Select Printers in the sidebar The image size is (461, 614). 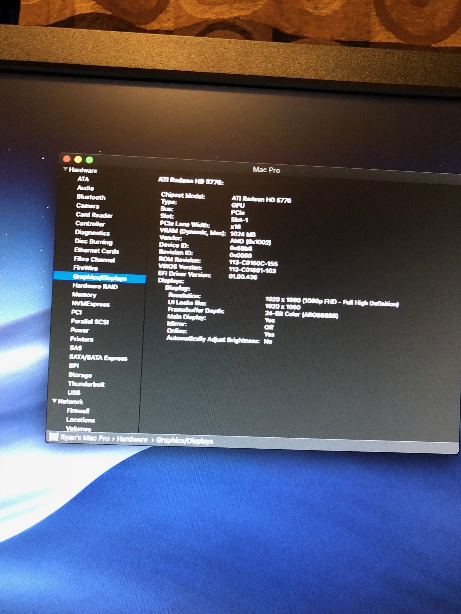pos(82,339)
